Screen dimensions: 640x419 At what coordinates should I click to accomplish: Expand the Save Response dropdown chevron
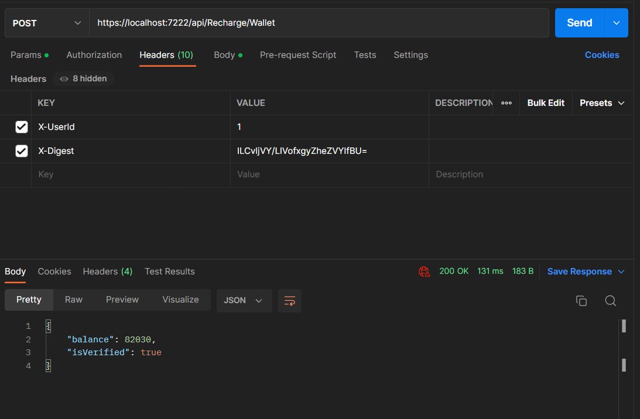click(621, 272)
